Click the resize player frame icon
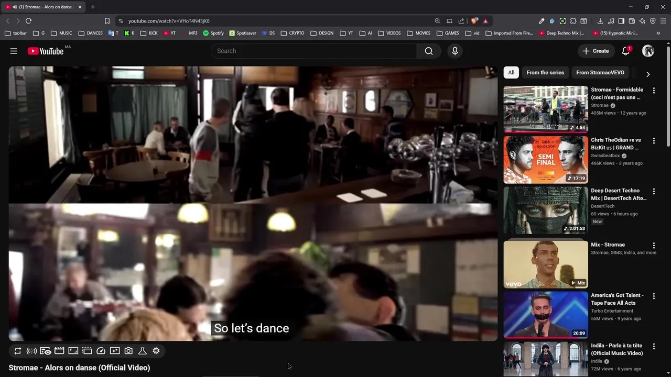 73,351
